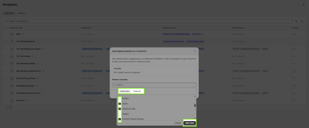The image size is (309, 128).
Task: Click the top-right header icon button
Action: [303, 5]
